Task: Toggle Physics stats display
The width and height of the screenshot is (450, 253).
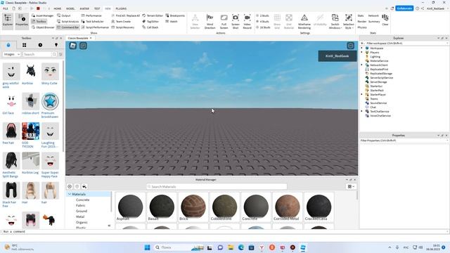Action: [362, 27]
